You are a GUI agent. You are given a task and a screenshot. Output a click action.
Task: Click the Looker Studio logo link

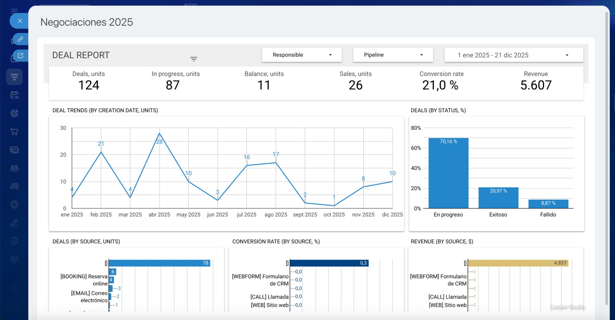(x=568, y=307)
